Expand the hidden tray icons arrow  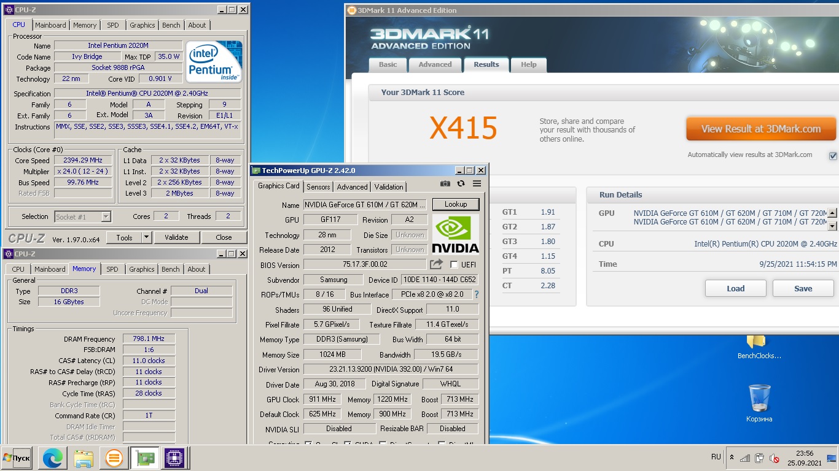pyautogui.click(x=732, y=458)
